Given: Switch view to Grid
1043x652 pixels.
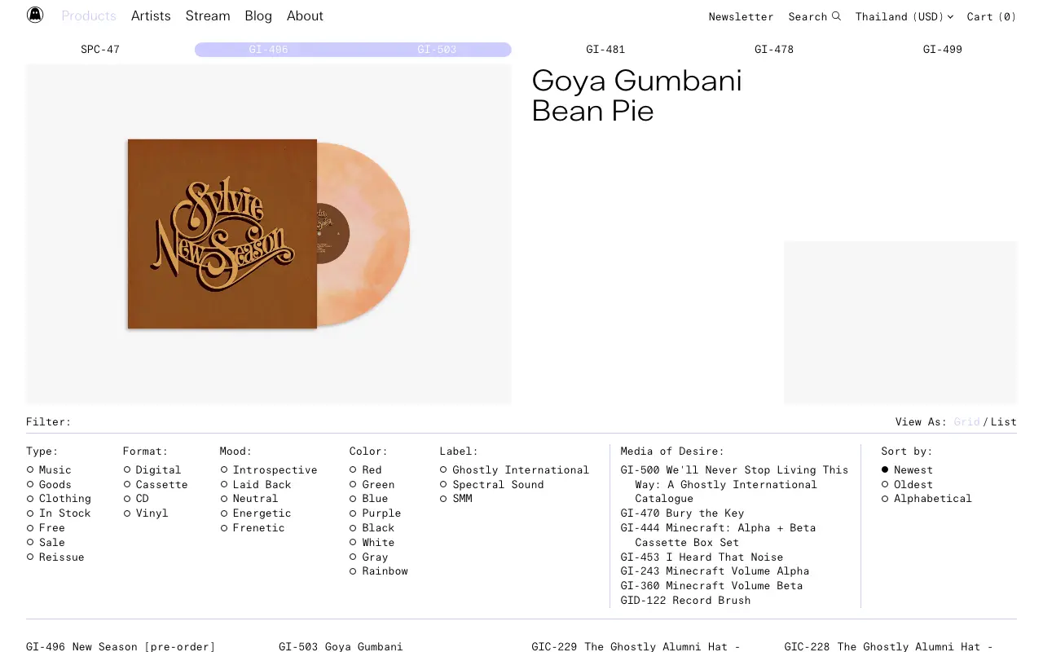Looking at the screenshot, I should click(x=966, y=422).
